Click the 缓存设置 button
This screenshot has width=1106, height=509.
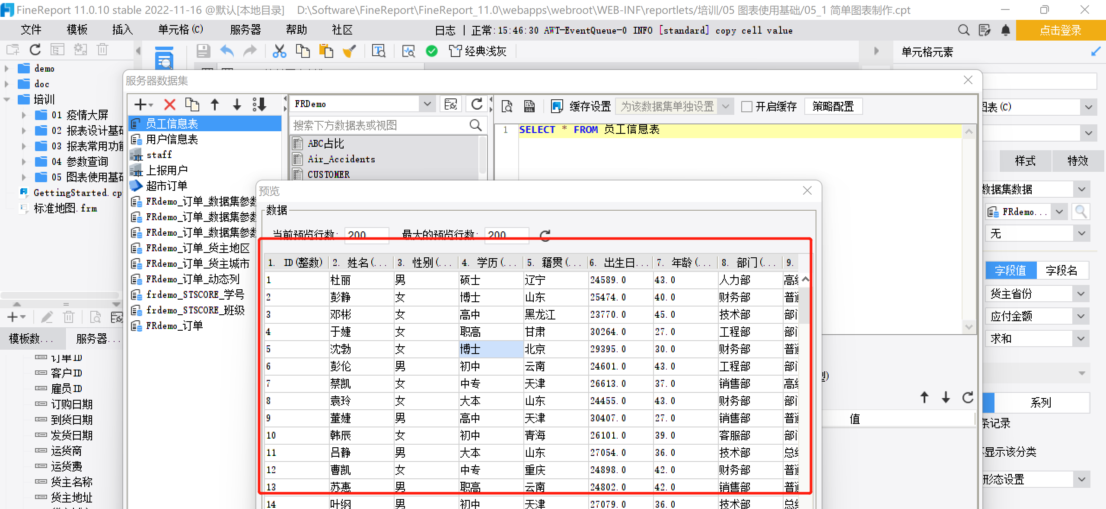pyautogui.click(x=581, y=106)
